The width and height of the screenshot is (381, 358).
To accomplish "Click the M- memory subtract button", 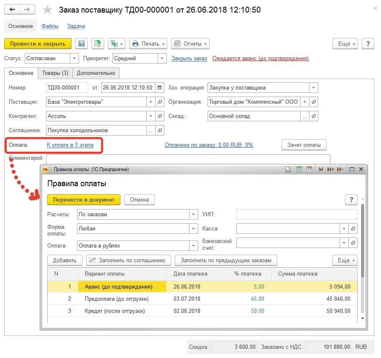I will click(340, 169).
